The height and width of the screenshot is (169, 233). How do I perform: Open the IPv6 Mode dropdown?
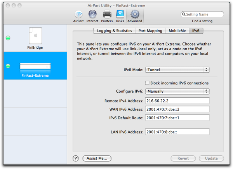177,70
